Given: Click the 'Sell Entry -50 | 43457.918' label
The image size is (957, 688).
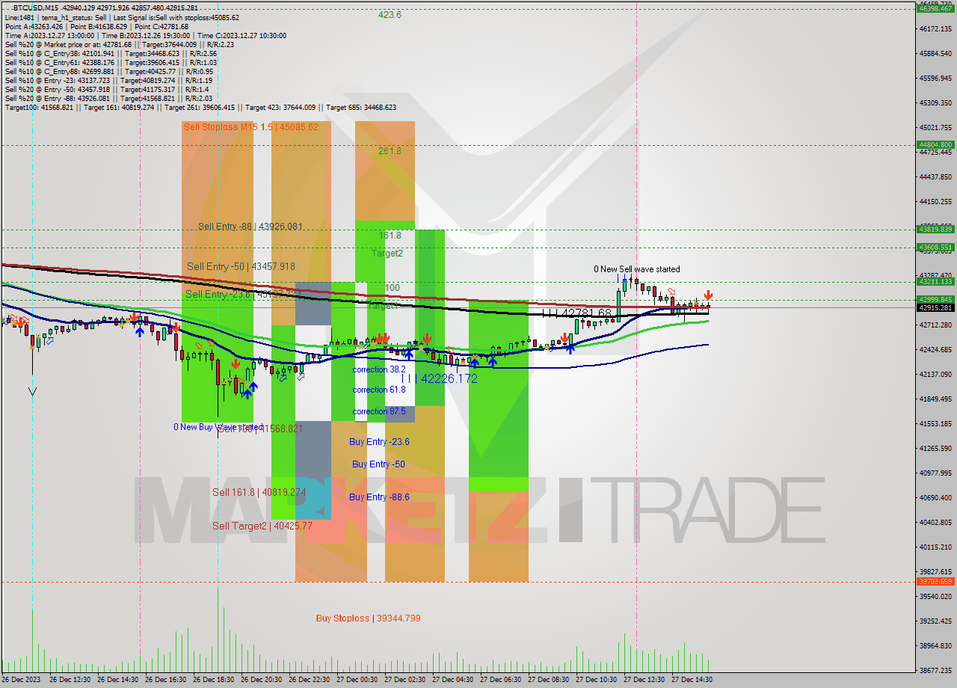Looking at the screenshot, I should click(241, 266).
